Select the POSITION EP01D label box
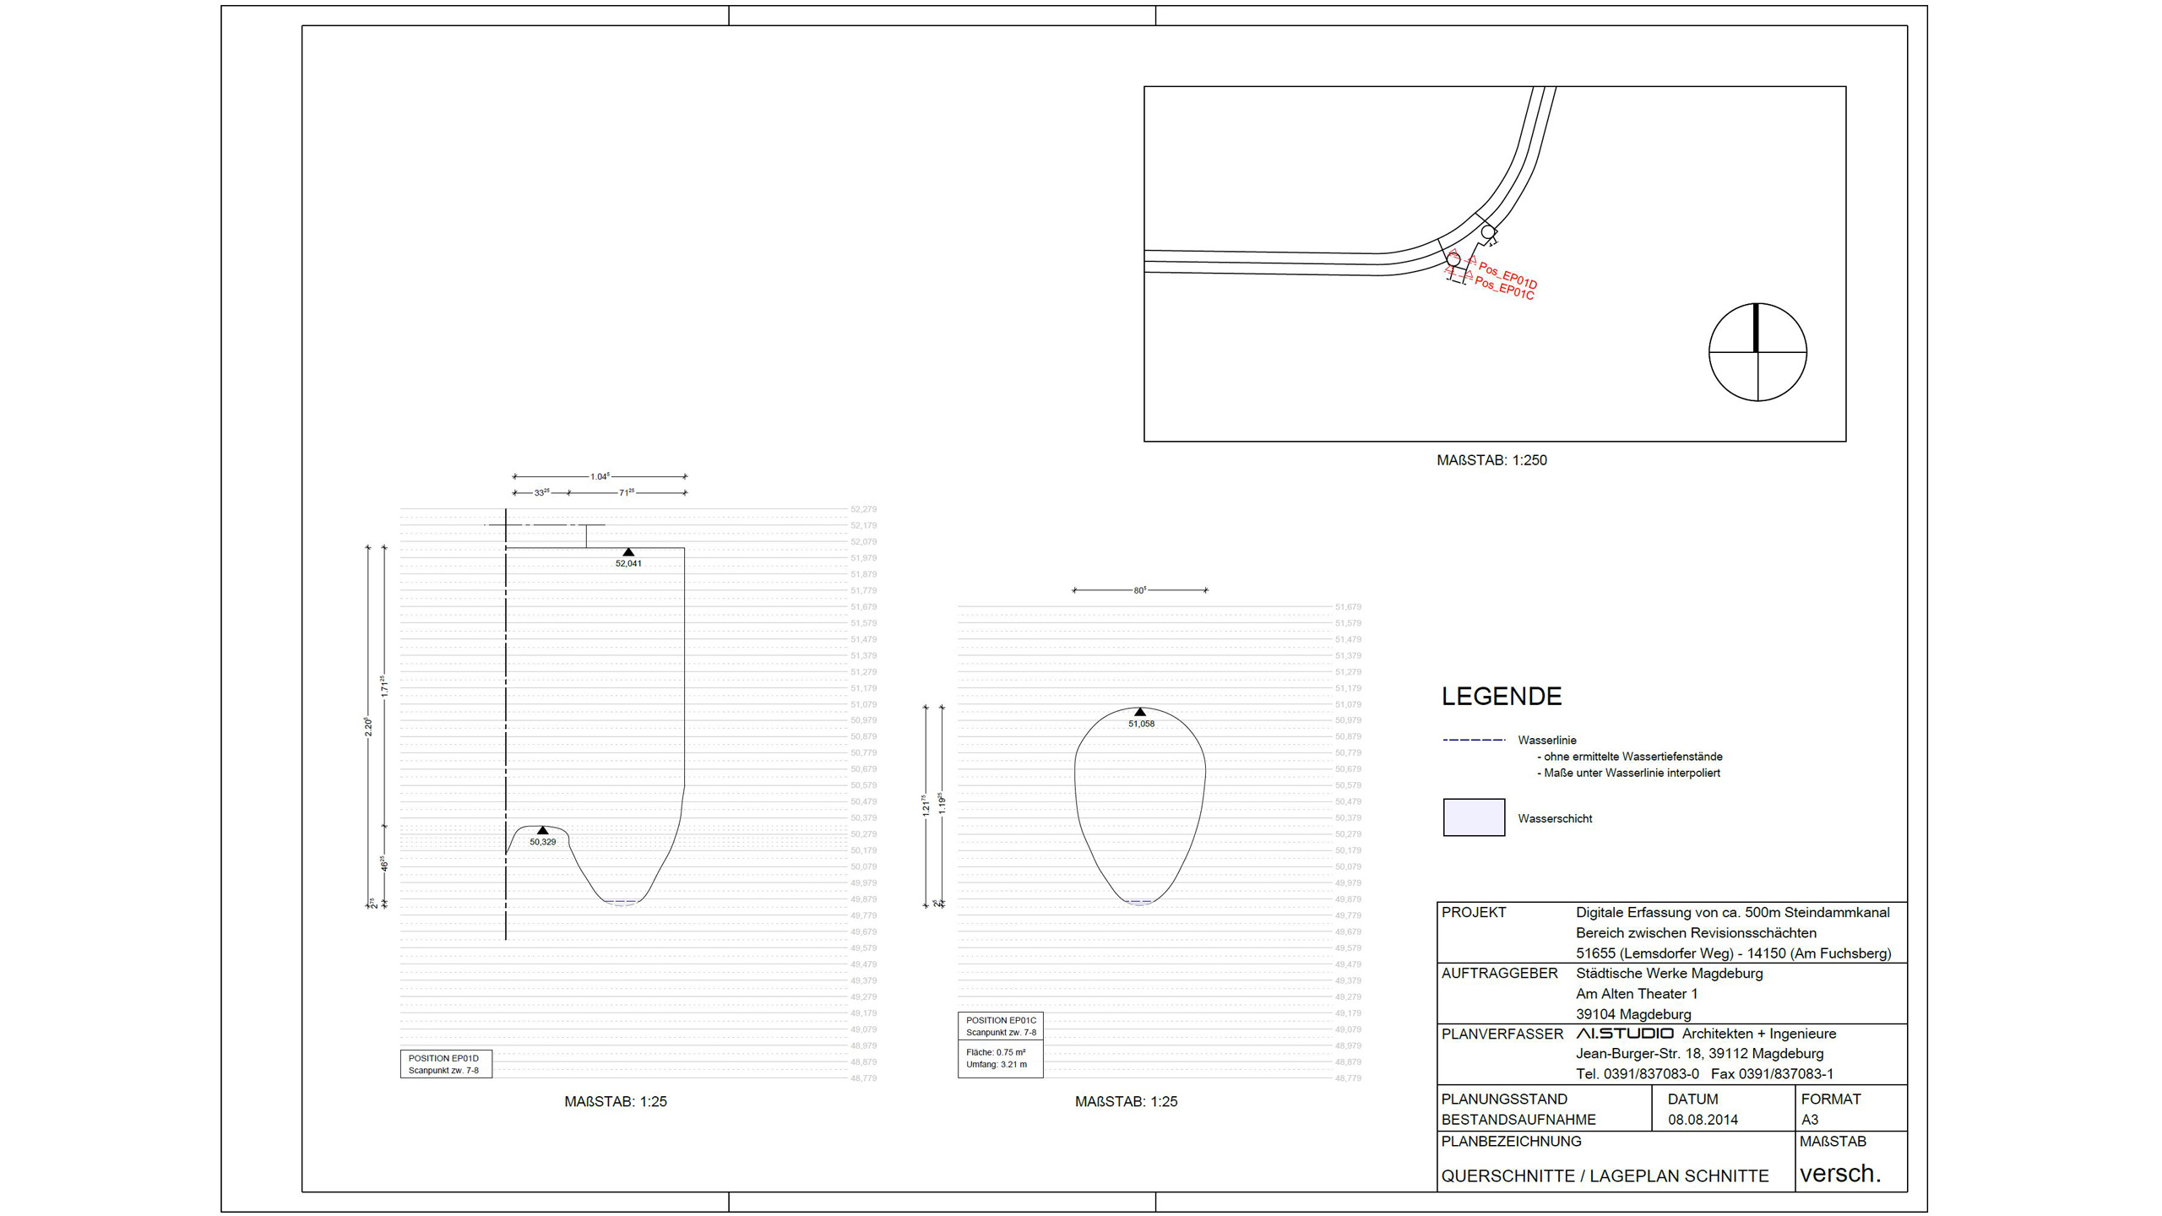2162x1216 pixels. point(446,1064)
